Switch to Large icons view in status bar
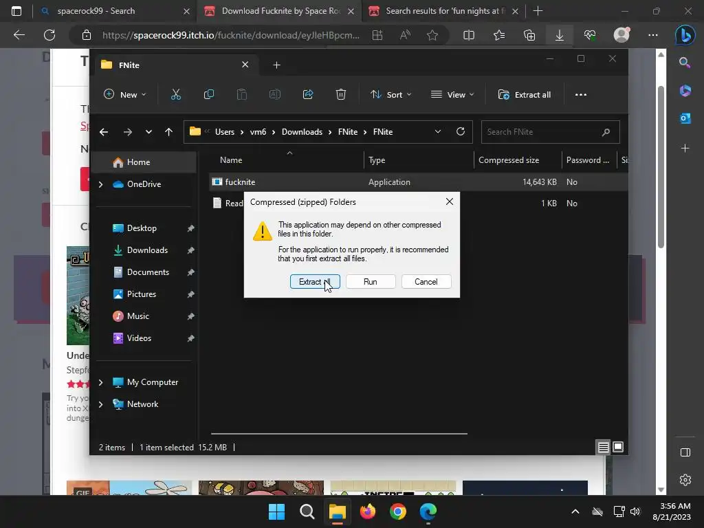 point(618,447)
